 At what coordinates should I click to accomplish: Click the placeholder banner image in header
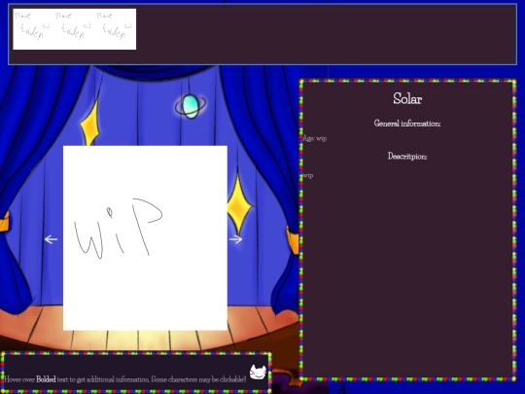click(x=74, y=29)
